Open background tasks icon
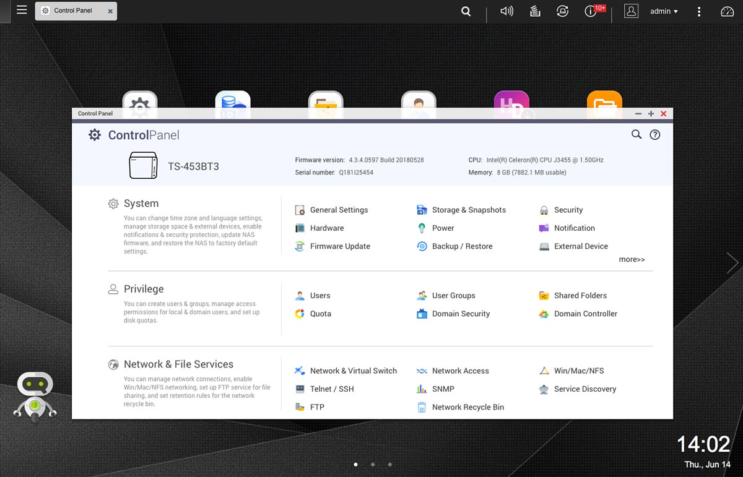The height and width of the screenshot is (477, 743). click(535, 11)
